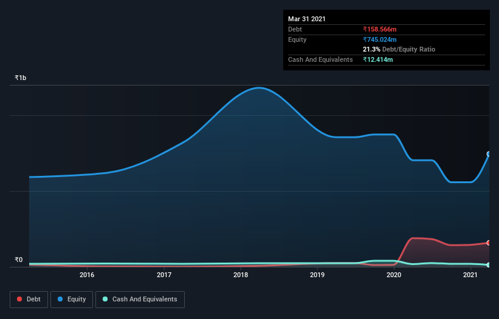Click the 2018 x-axis label
This screenshot has height=319, width=499.
pyautogui.click(x=241, y=275)
